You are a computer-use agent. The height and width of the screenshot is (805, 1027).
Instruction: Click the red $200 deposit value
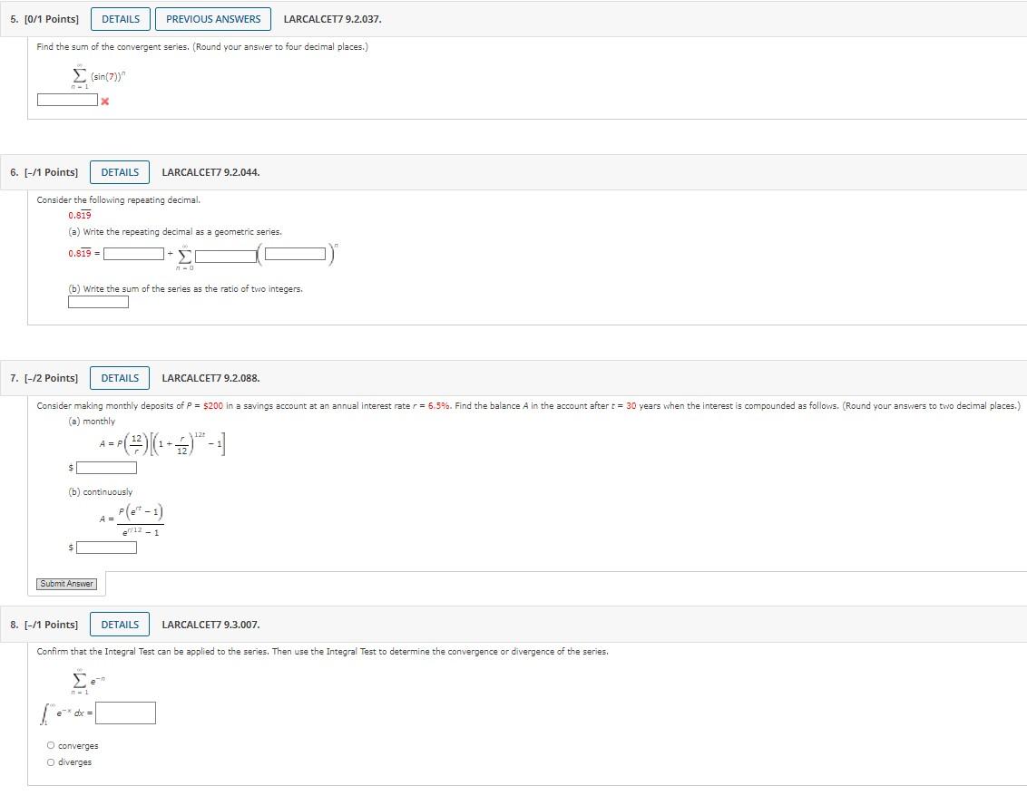pos(213,406)
